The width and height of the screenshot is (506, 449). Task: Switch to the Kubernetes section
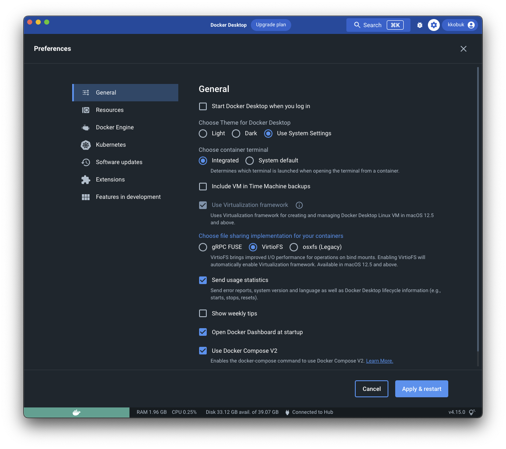[125, 145]
